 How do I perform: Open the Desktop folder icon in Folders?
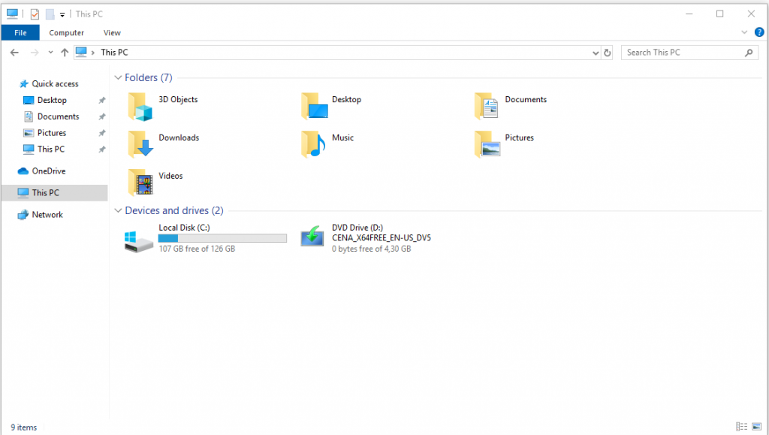pos(315,107)
